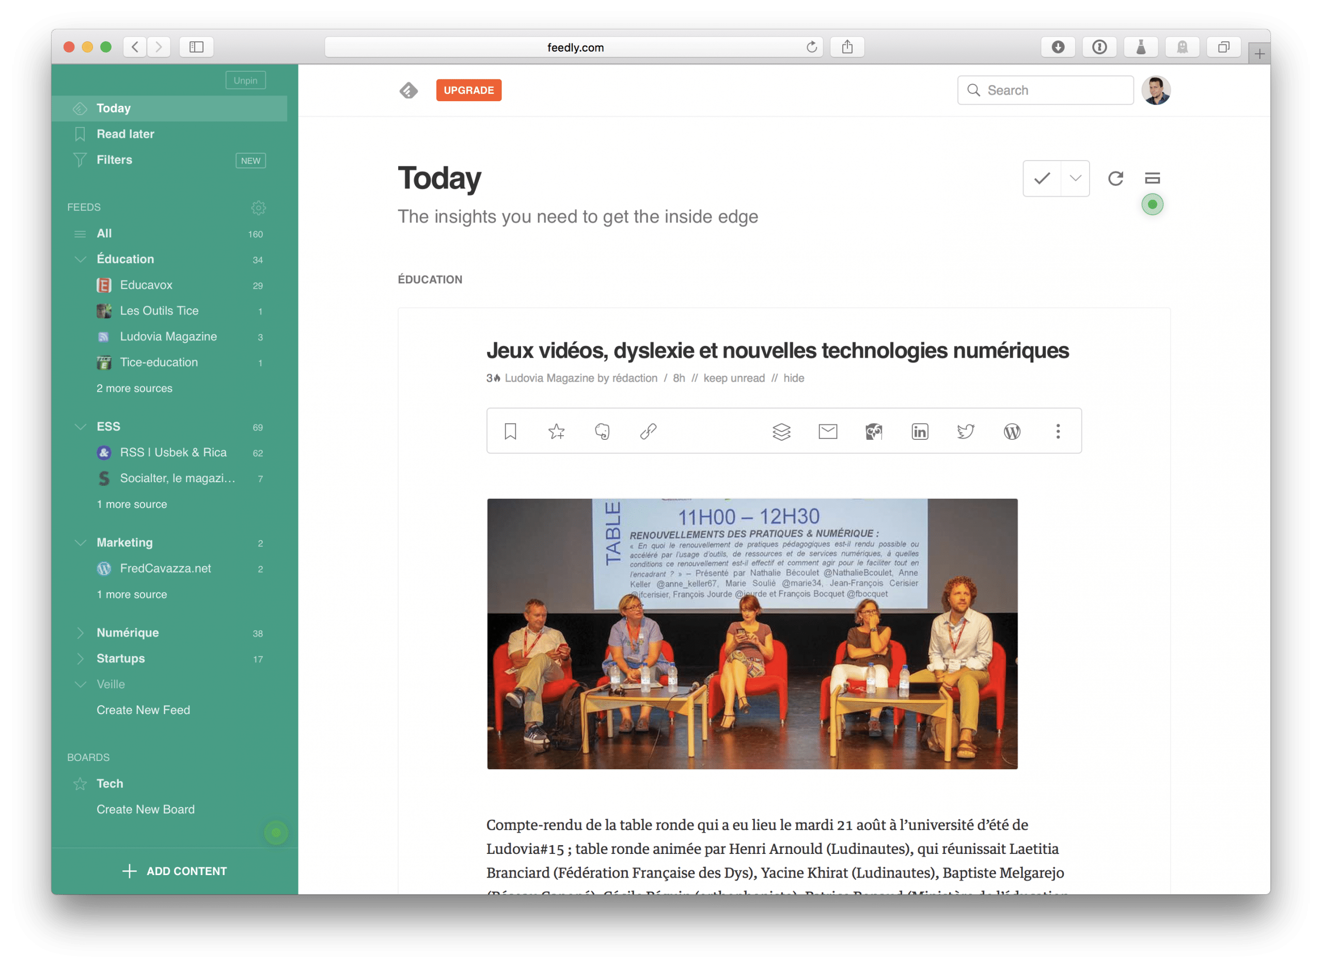
Task: Mark all as read with checkmark
Action: (1041, 178)
